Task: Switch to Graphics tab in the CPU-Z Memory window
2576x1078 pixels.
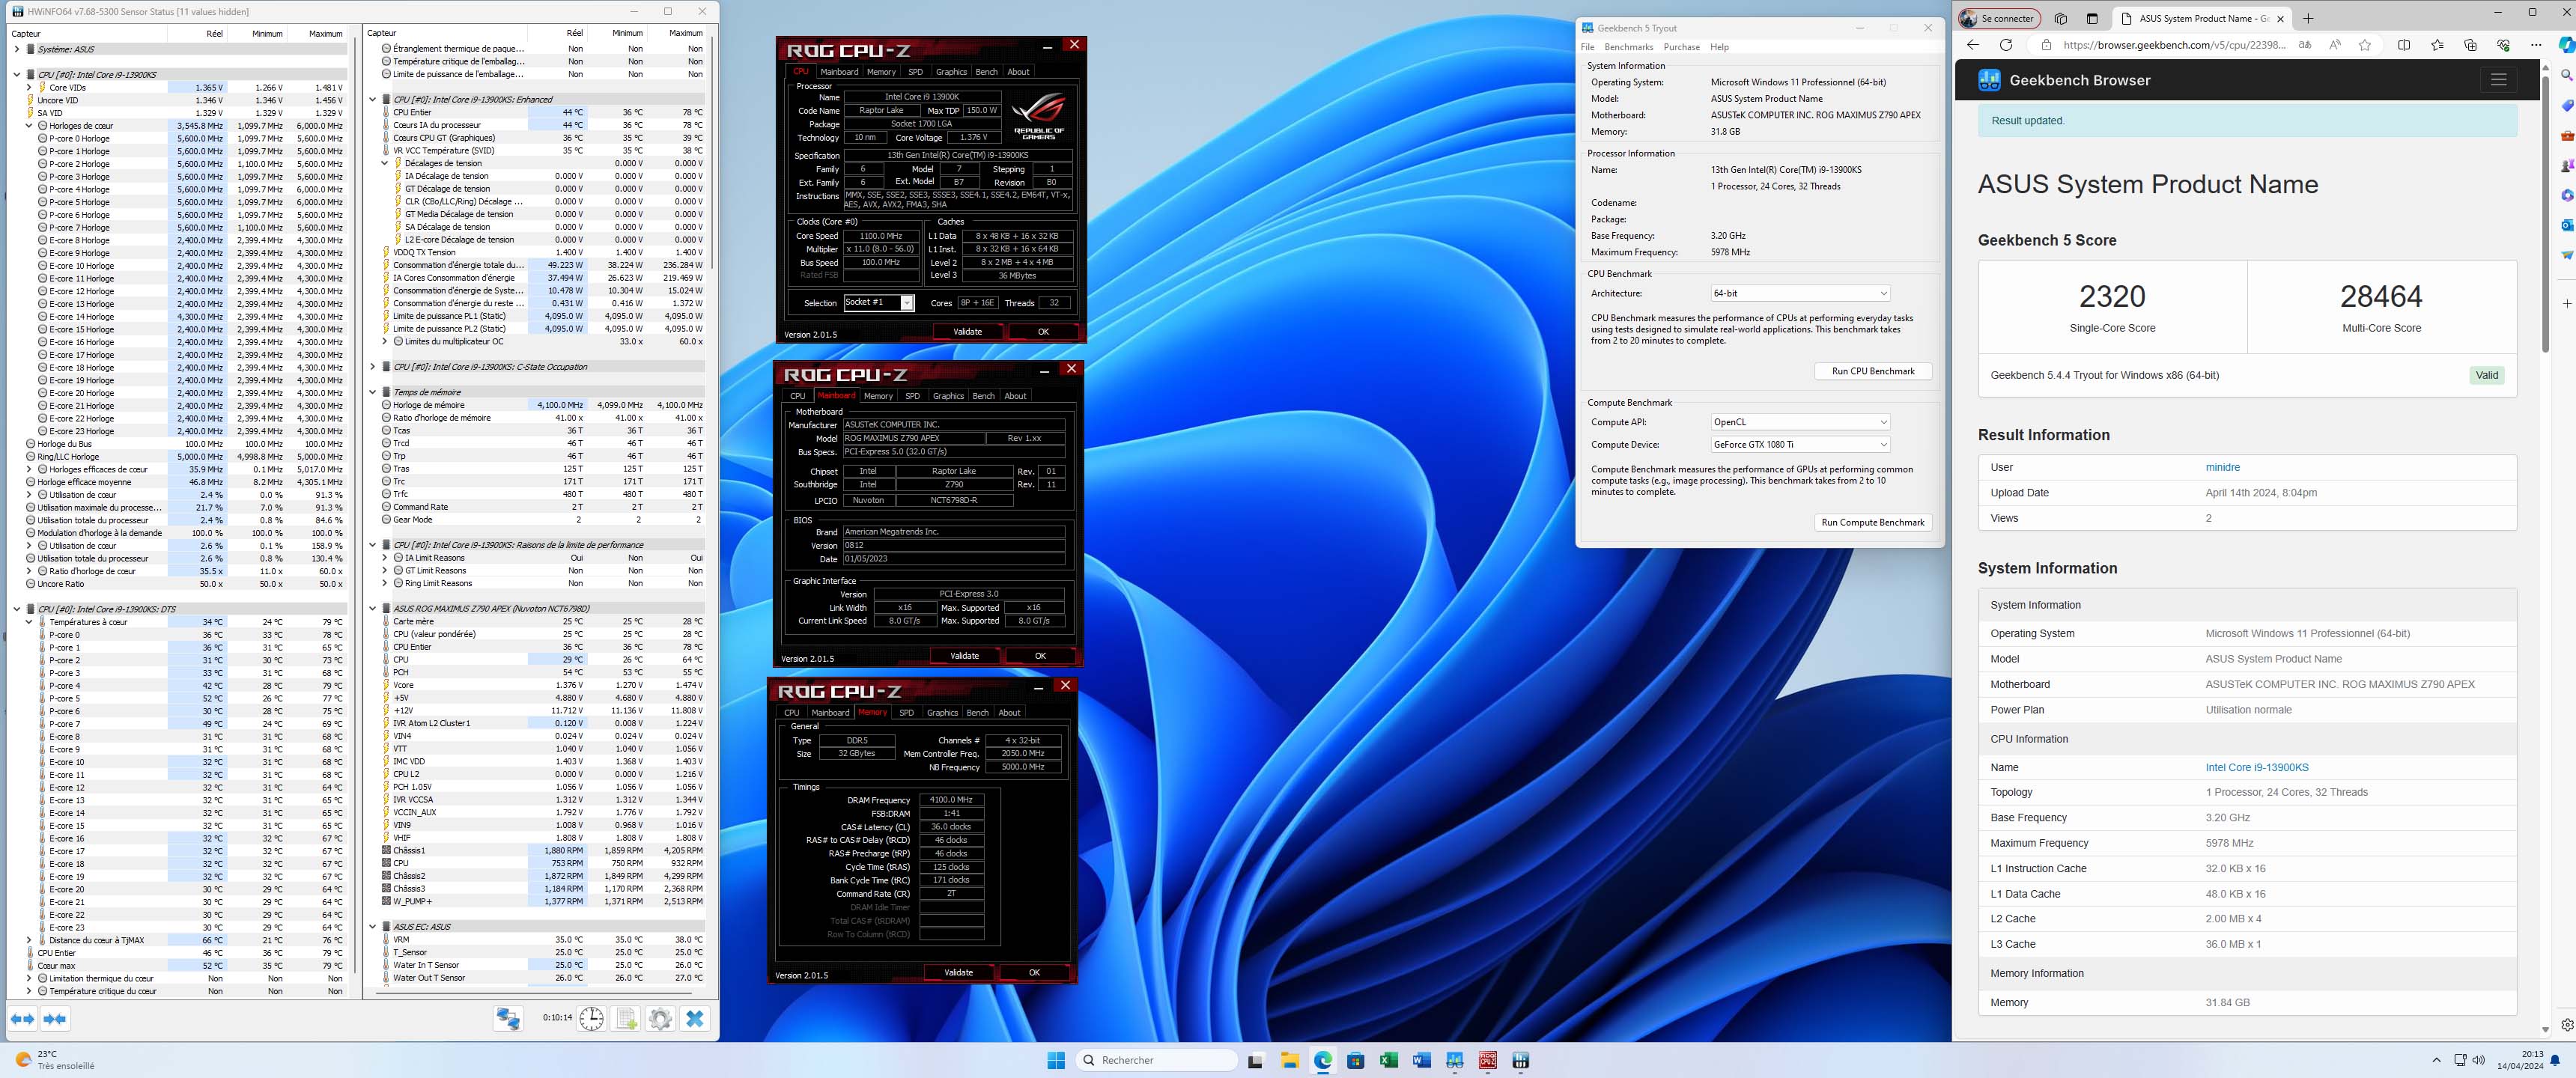Action: tap(942, 713)
